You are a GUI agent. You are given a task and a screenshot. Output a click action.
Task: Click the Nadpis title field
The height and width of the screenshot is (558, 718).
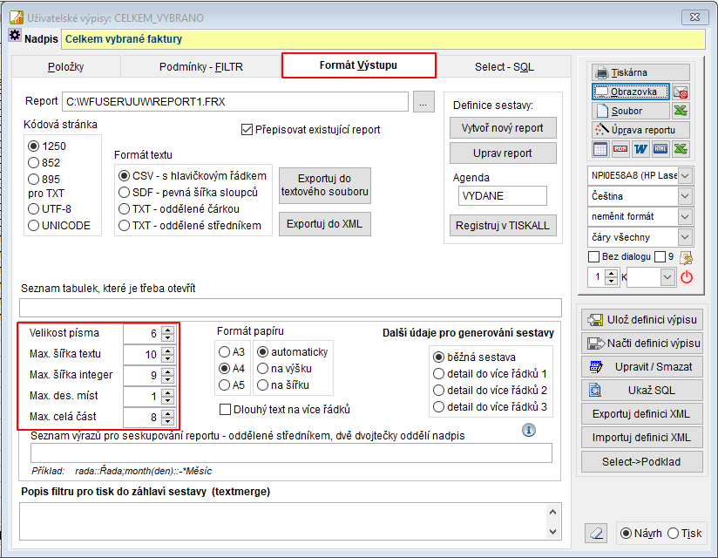(383, 39)
